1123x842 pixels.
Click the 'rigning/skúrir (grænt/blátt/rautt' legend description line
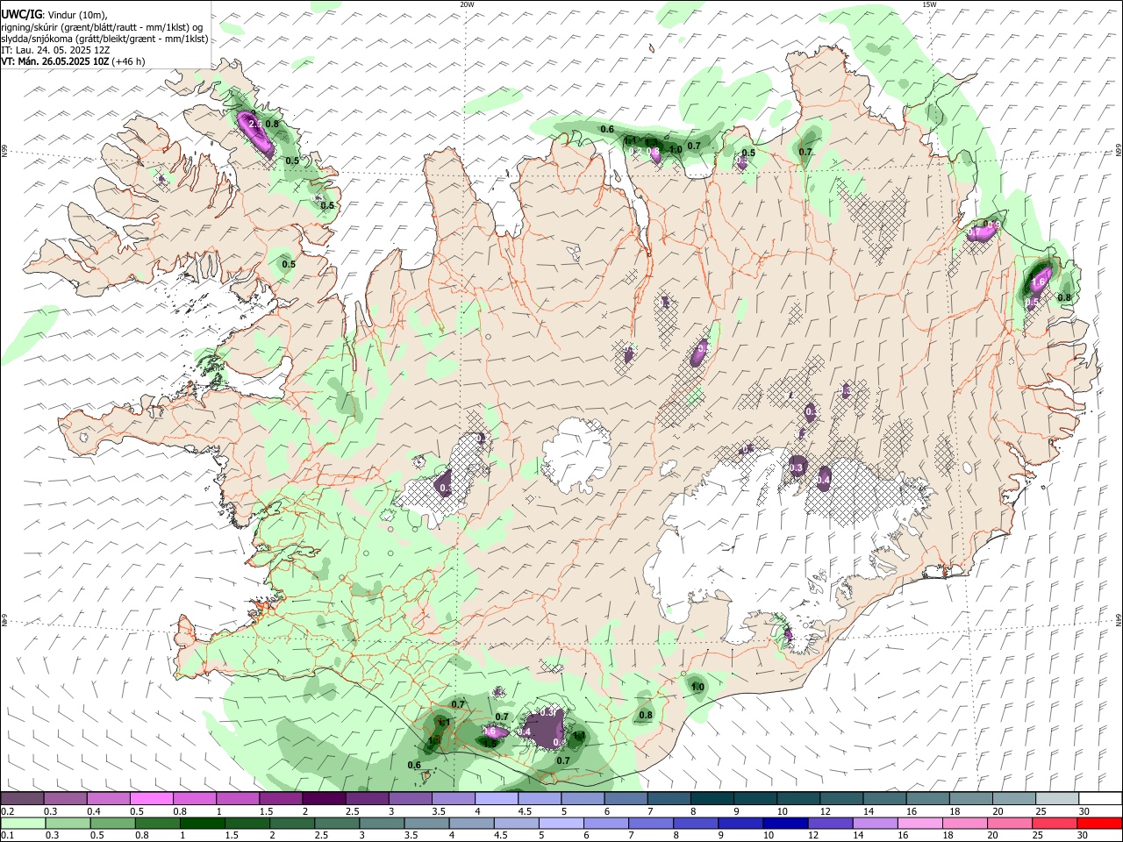tap(102, 27)
